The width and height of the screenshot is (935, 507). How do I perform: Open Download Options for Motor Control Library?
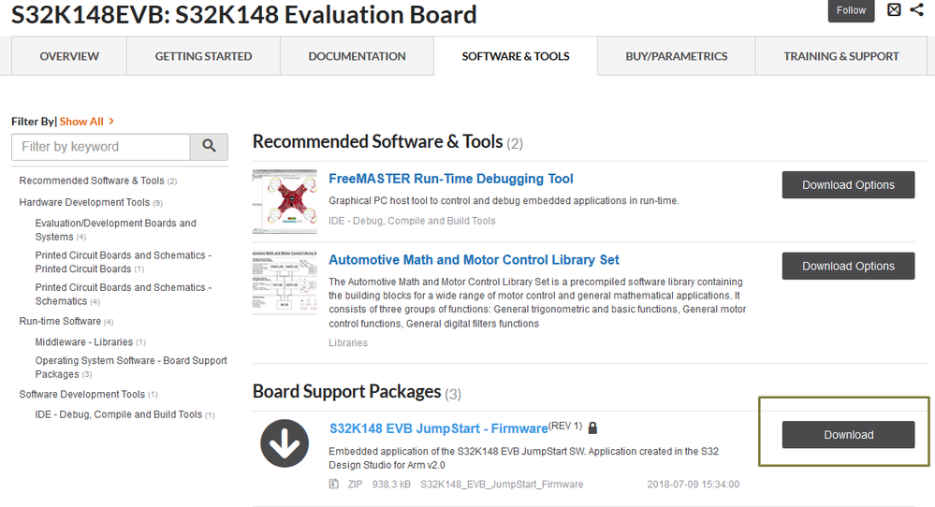[848, 267]
